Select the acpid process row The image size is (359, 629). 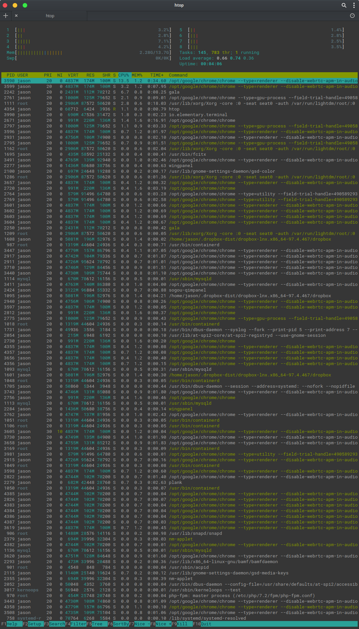[x=179, y=567]
